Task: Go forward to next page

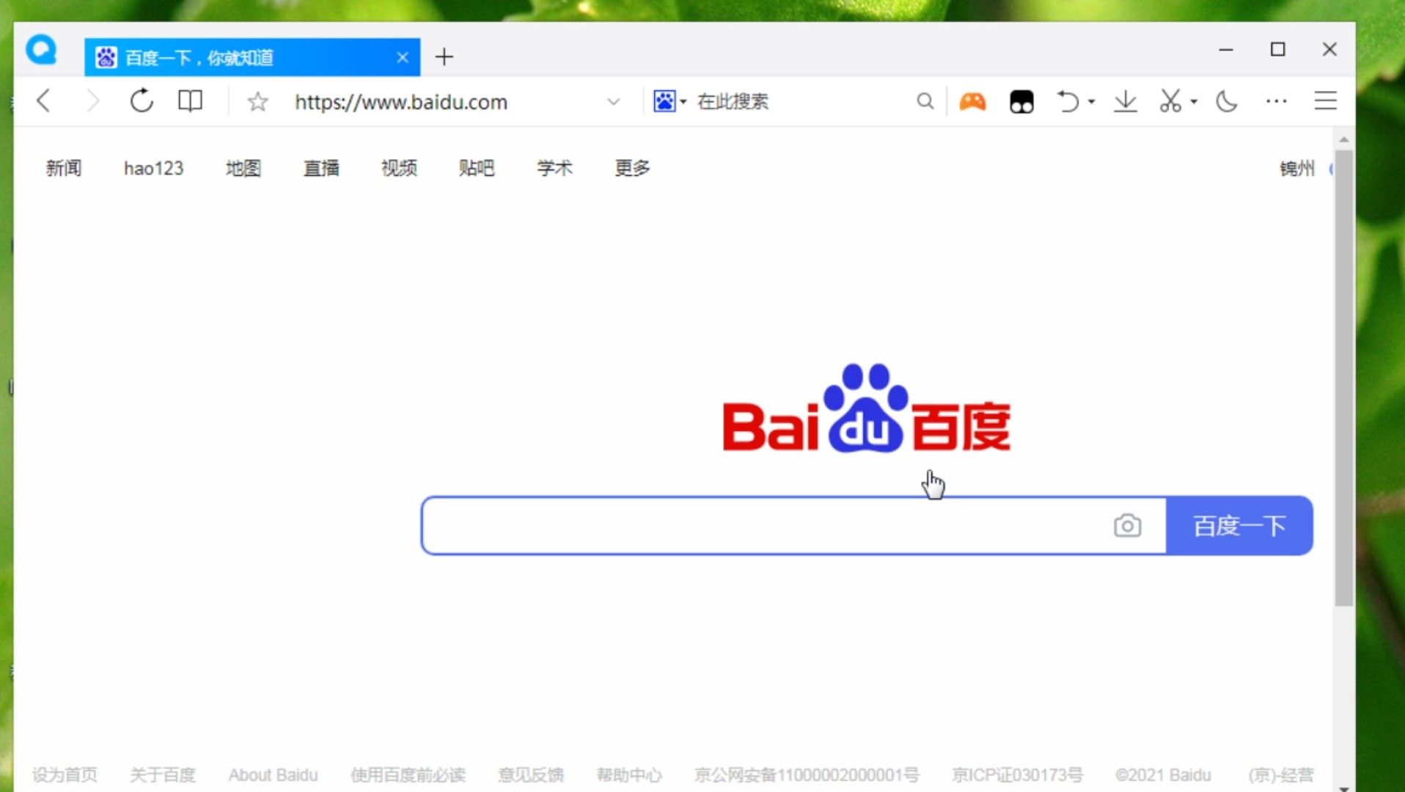Action: [92, 100]
